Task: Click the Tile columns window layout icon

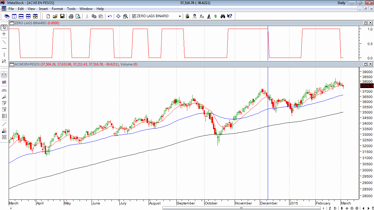Action: 14,16
